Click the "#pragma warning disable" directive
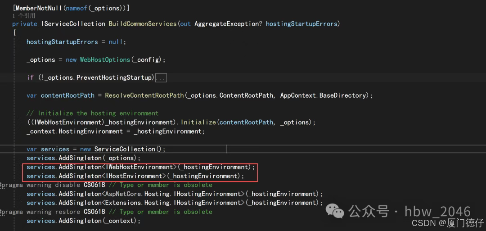This screenshot has height=231, width=486. (40, 185)
